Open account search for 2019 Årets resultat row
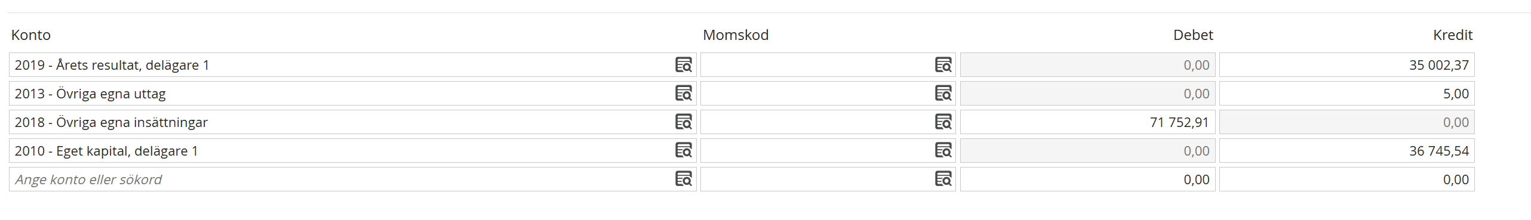 [683, 65]
